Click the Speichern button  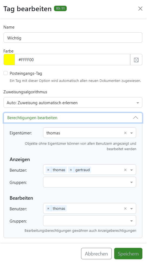[x=128, y=254]
